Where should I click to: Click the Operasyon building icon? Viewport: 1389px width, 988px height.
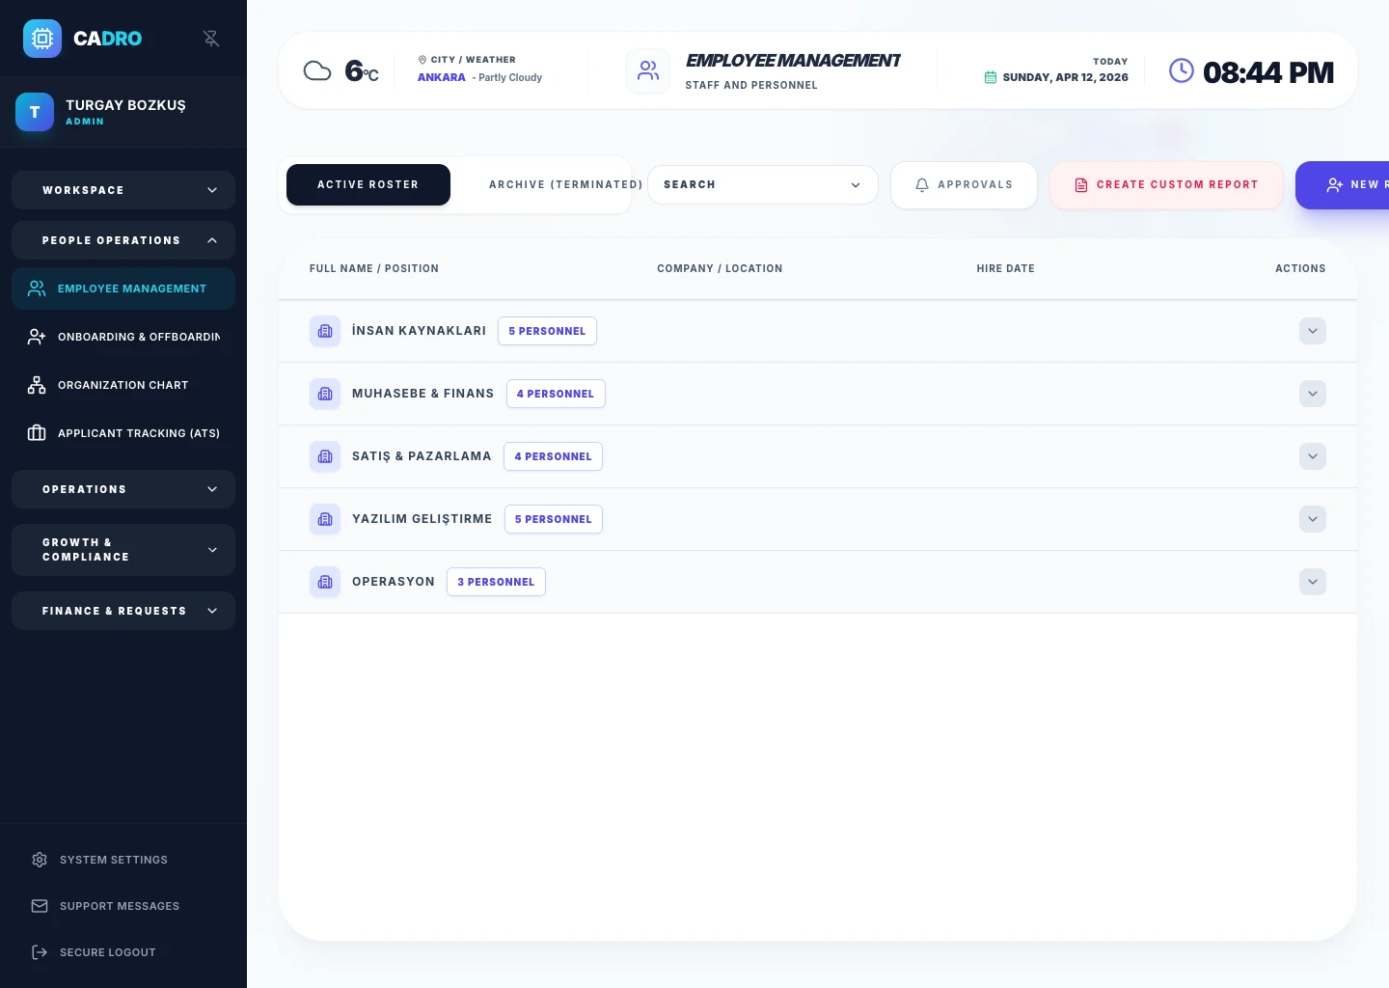[x=325, y=582]
